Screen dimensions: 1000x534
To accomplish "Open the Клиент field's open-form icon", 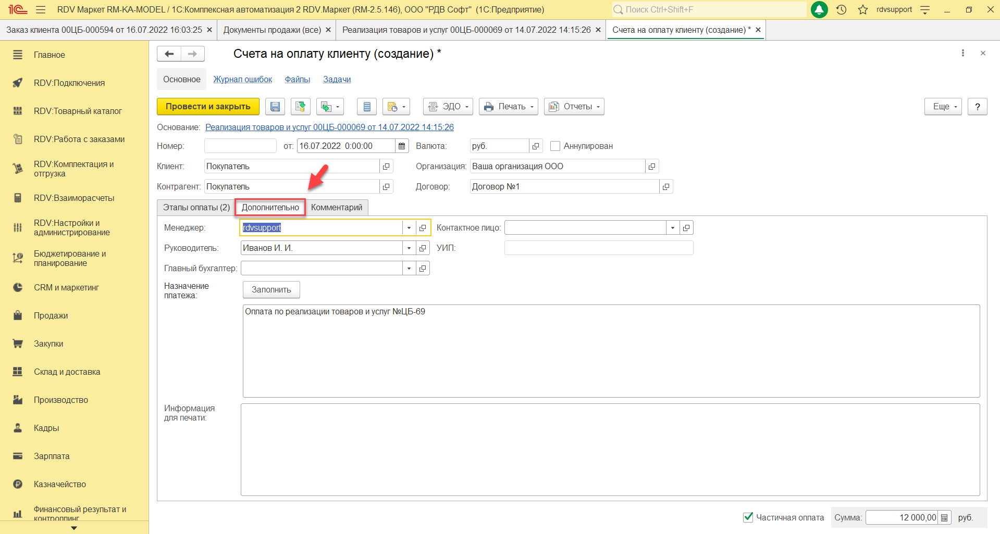I will click(x=386, y=167).
